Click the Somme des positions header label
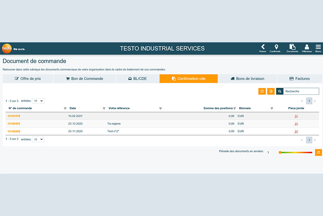Screen dimensions: 323x216 [x=218, y=108]
